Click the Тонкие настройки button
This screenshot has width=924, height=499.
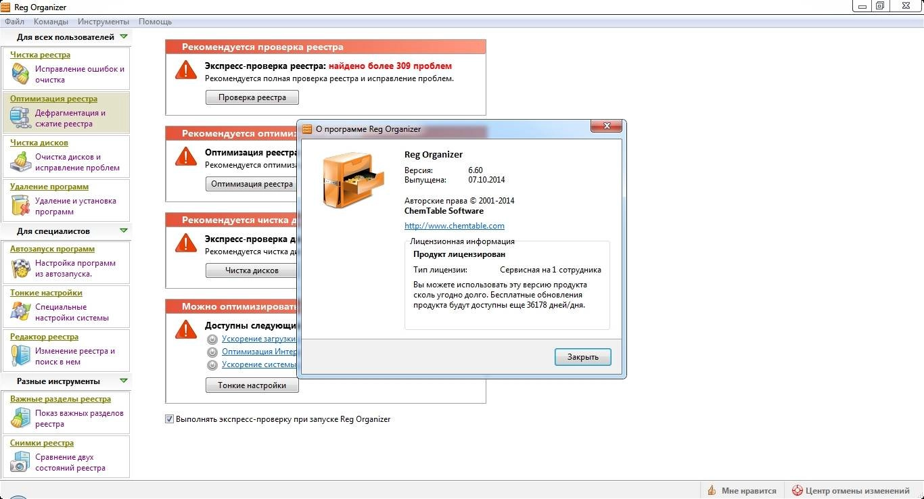(252, 385)
